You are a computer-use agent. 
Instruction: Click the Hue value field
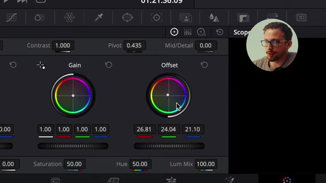click(141, 164)
